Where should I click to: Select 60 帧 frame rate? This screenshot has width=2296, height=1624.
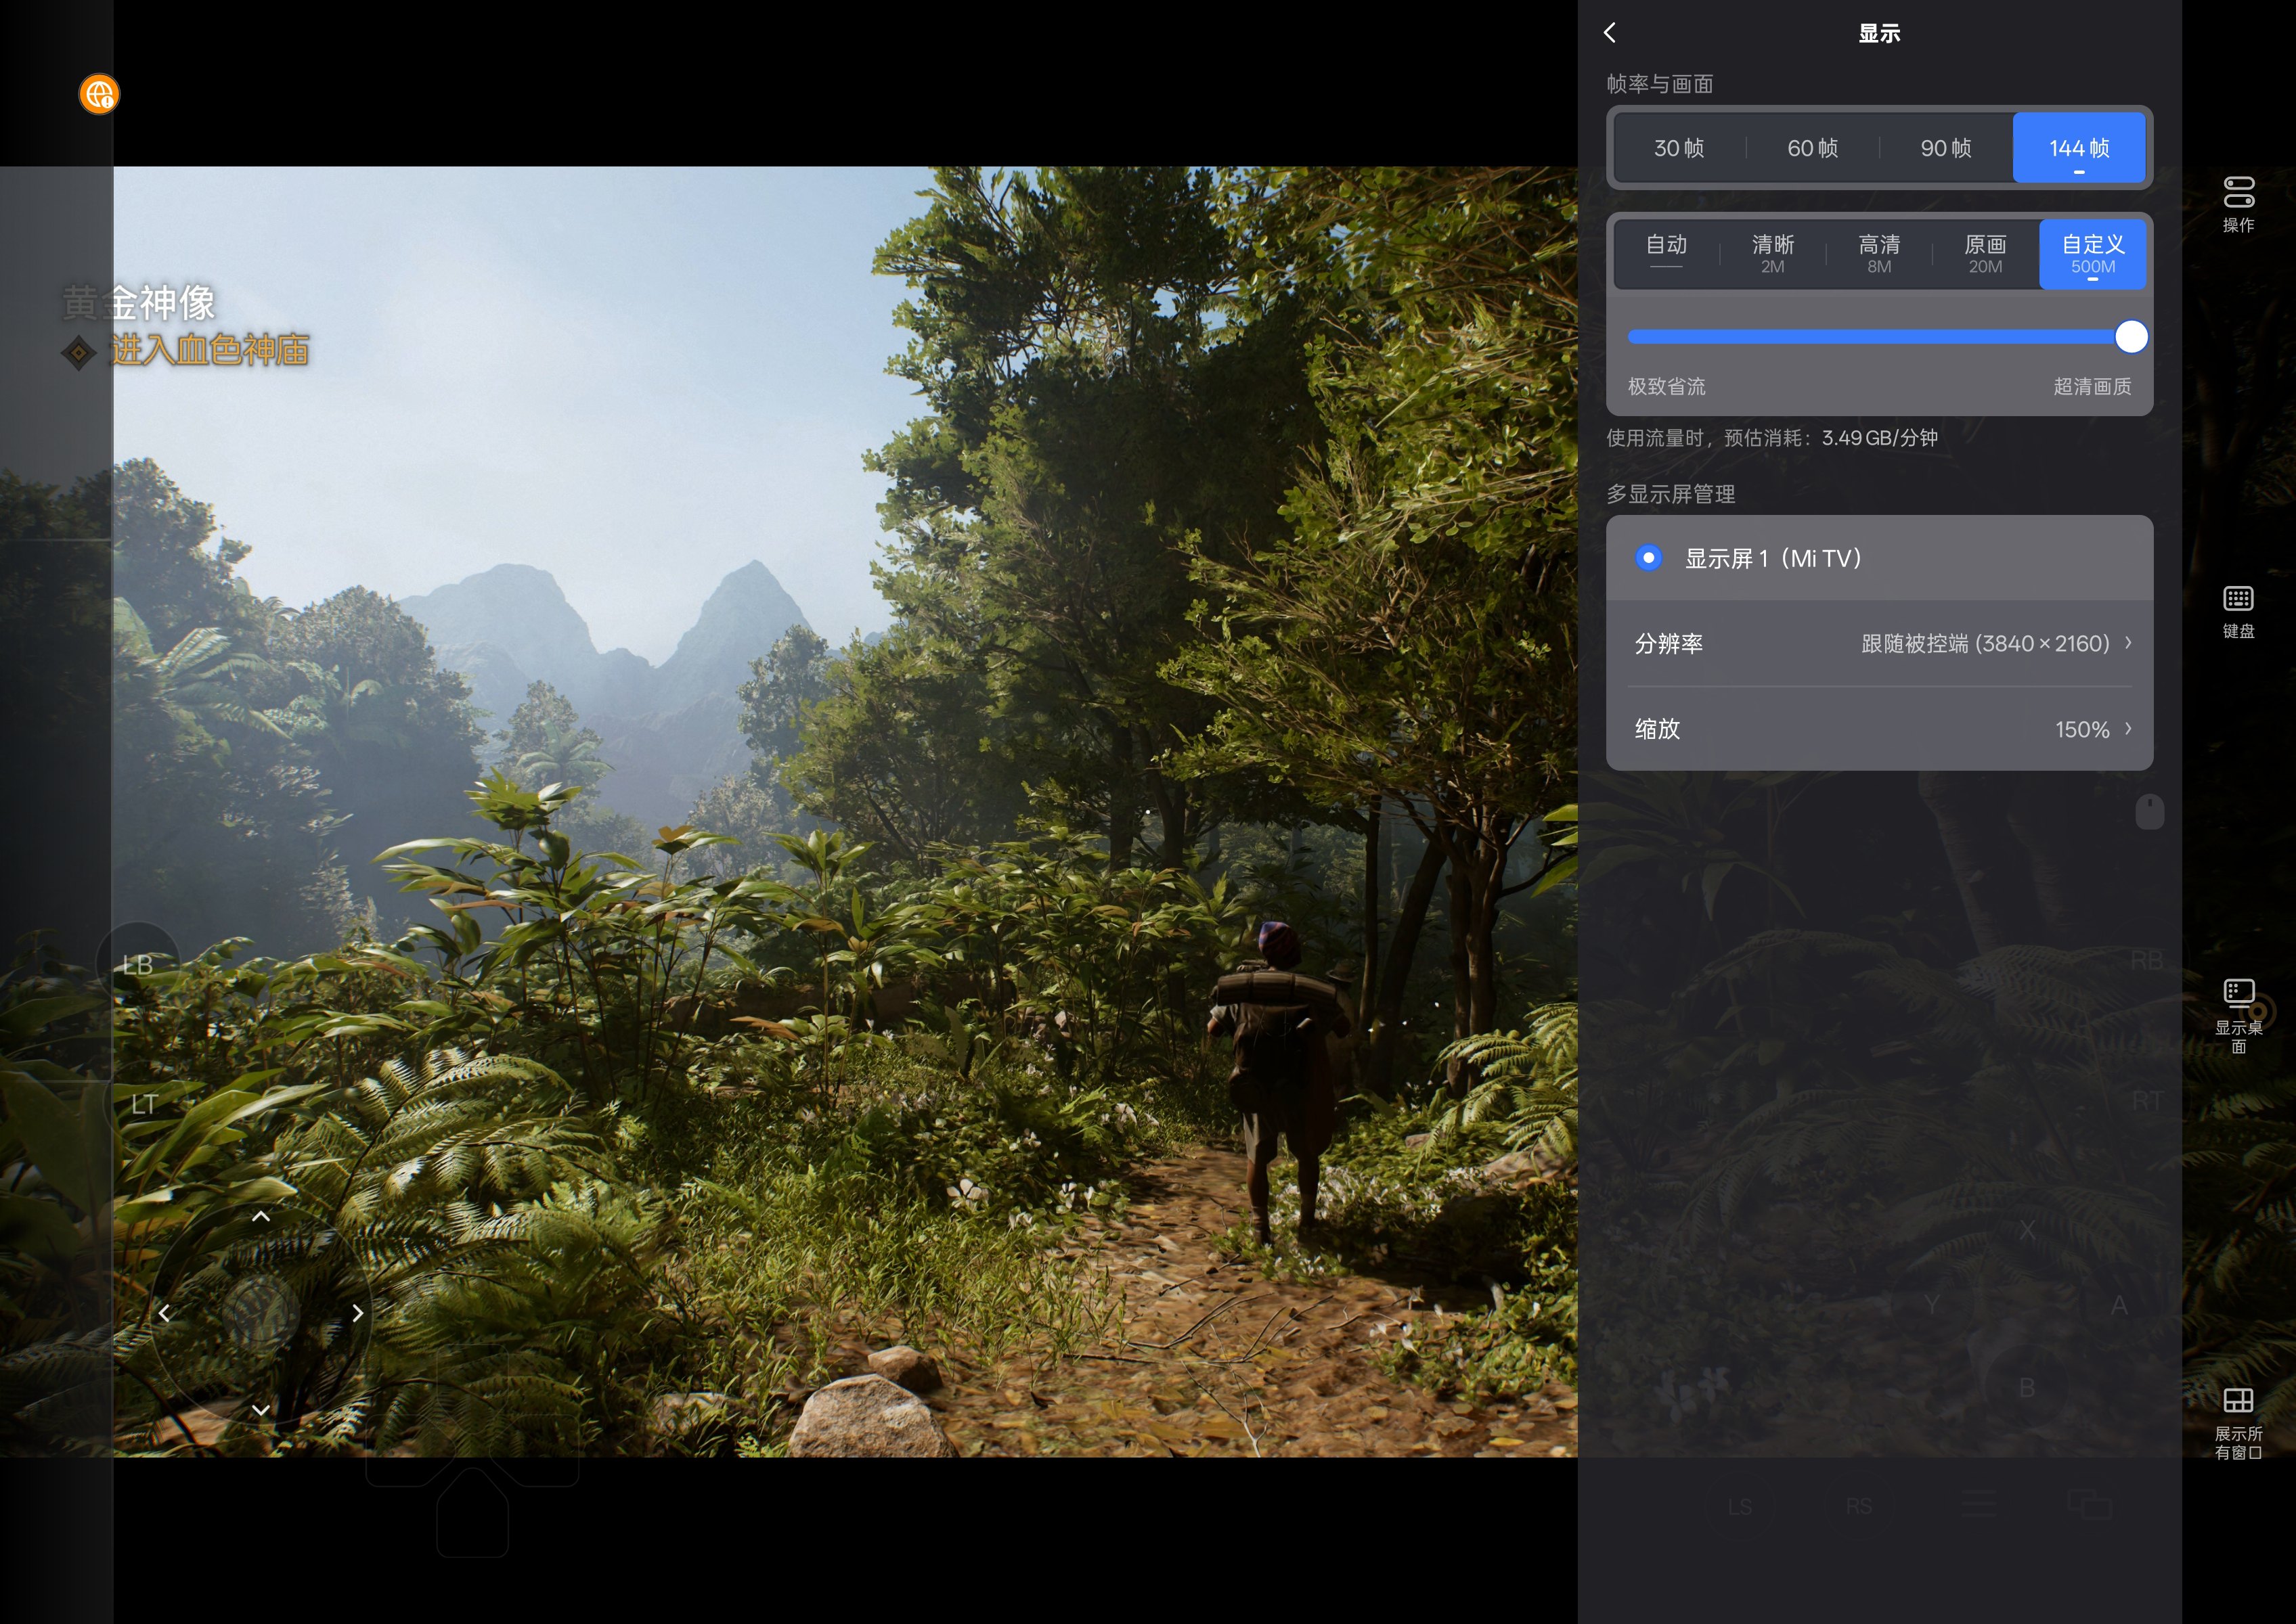pos(1812,148)
